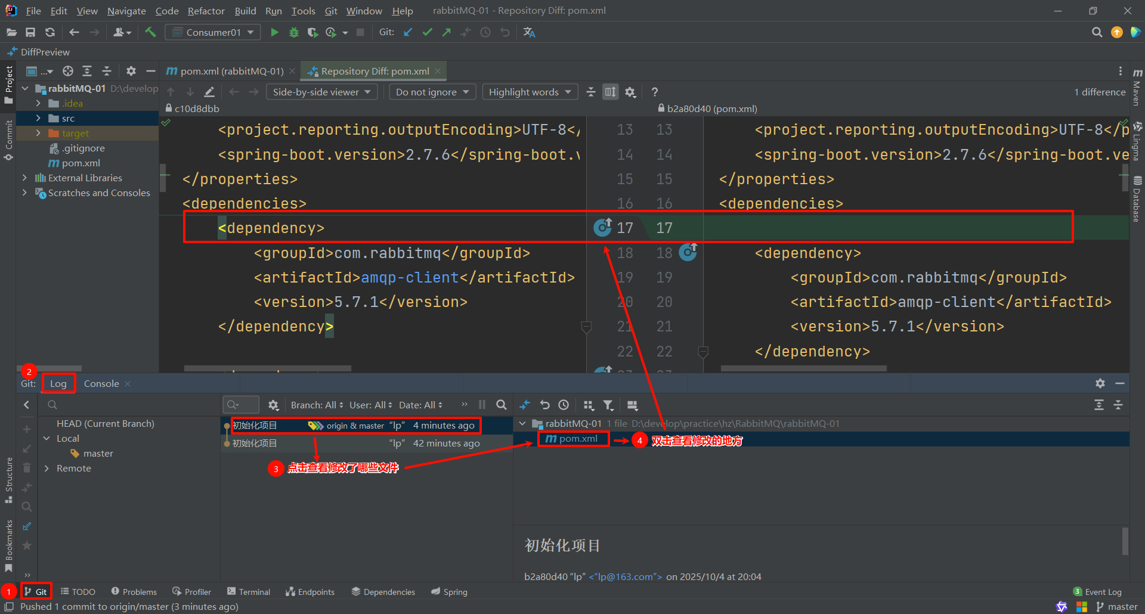Image resolution: width=1145 pixels, height=614 pixels.
Task: Open diff help question mark
Action: 655,92
